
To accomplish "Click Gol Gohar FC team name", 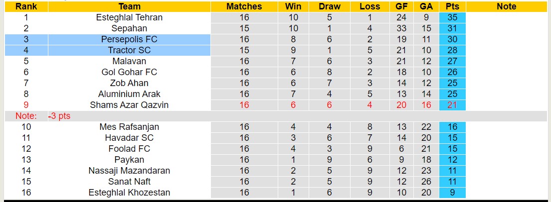I will tap(129, 72).
